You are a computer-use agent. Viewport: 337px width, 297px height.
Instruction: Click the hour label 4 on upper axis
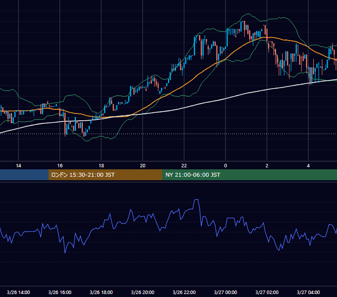tap(308, 166)
